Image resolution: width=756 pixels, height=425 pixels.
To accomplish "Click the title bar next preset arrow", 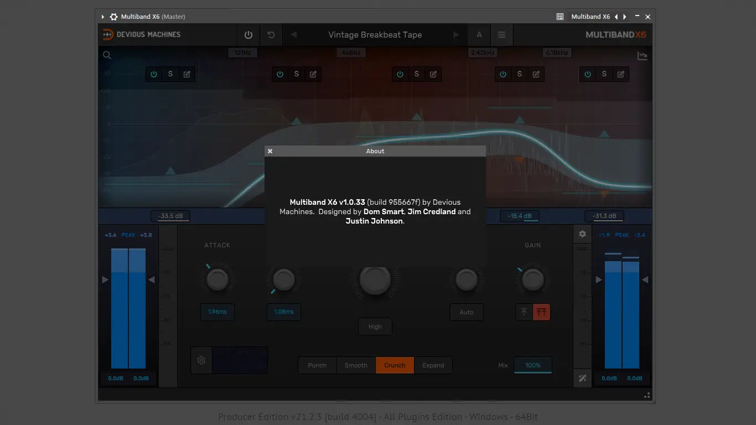I will point(624,17).
